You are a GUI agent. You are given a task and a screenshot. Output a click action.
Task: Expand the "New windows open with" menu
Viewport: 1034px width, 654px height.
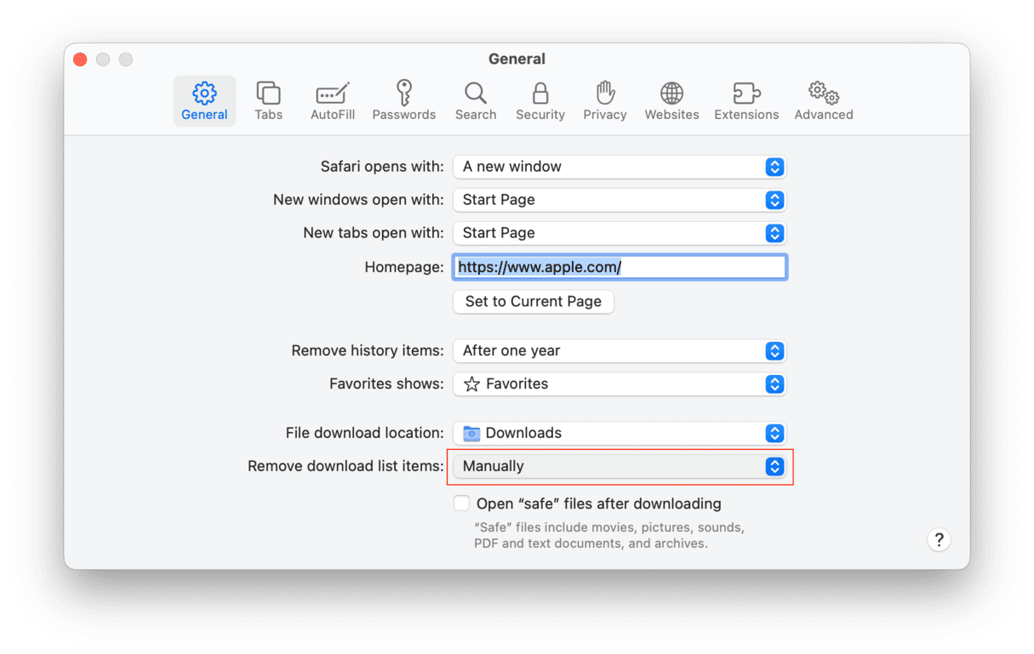(x=620, y=200)
